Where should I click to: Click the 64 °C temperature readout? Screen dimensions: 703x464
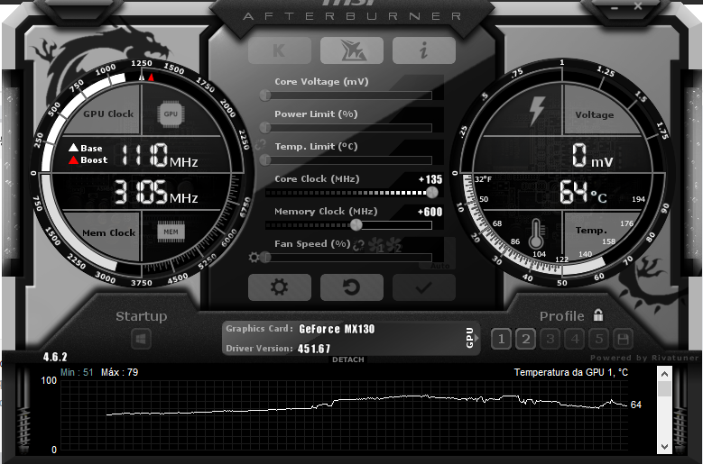tap(583, 193)
